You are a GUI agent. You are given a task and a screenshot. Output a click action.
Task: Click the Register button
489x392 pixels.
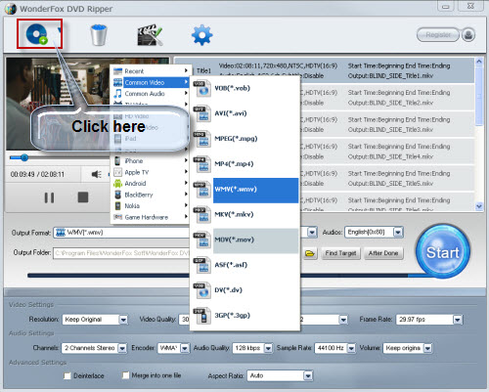pyautogui.click(x=438, y=34)
